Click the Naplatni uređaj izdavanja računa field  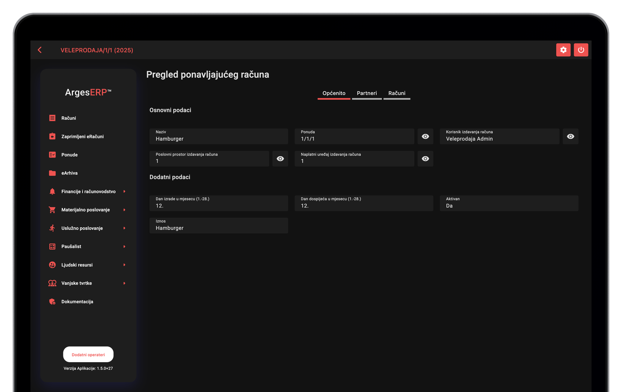(355, 159)
